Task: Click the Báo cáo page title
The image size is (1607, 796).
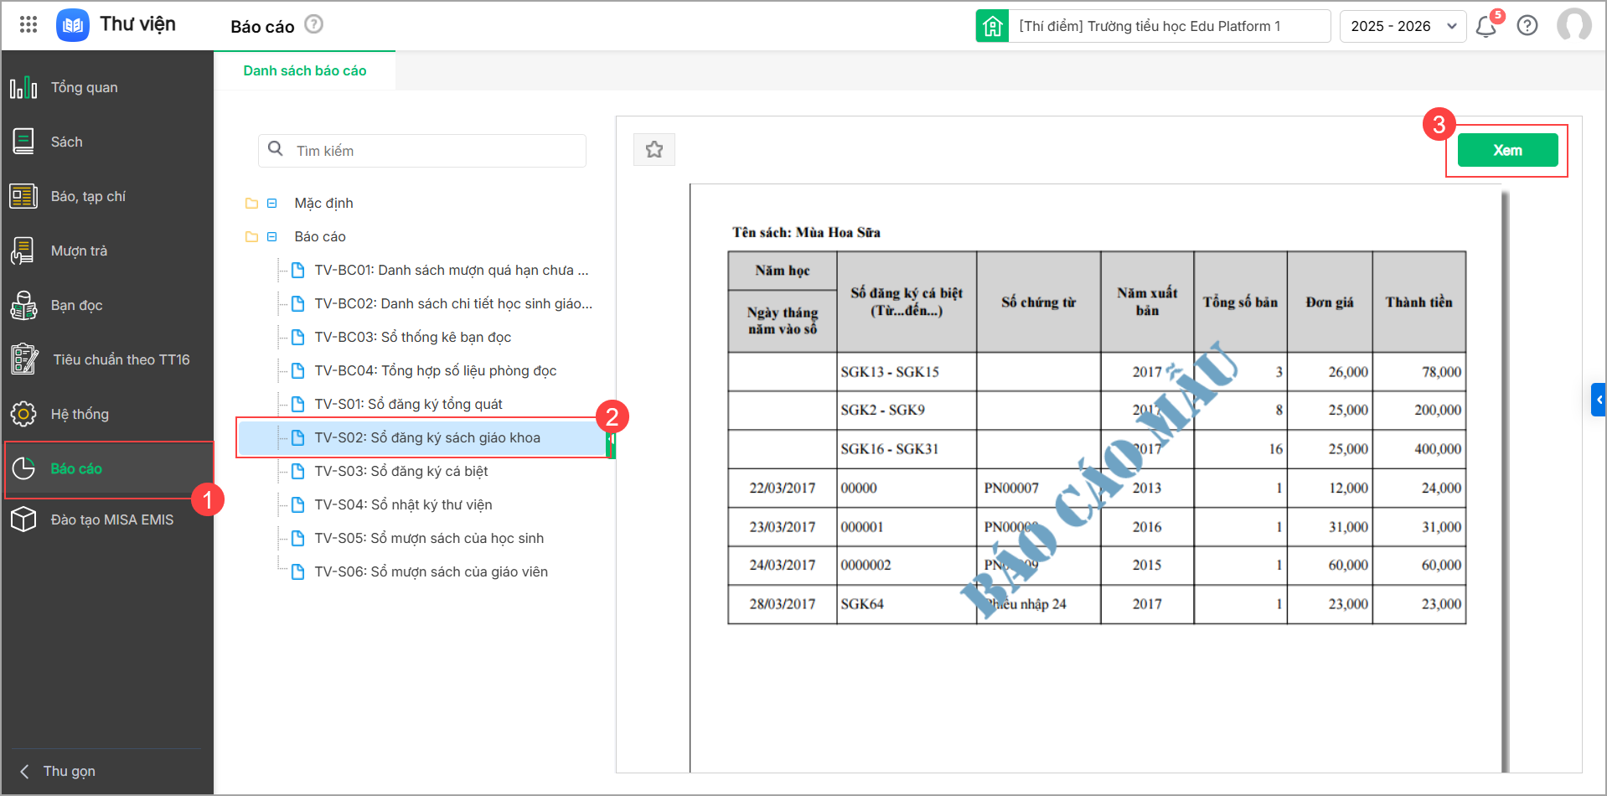Action: tap(262, 27)
